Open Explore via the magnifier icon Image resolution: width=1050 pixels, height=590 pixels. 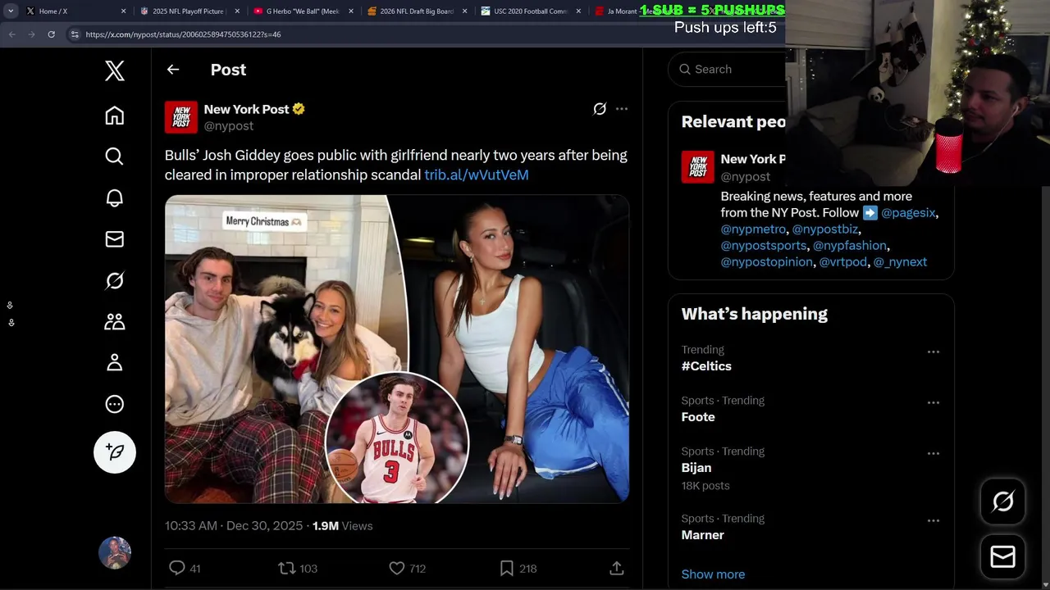pyautogui.click(x=115, y=157)
